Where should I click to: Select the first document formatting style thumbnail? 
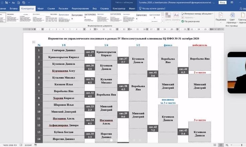point(3,17)
